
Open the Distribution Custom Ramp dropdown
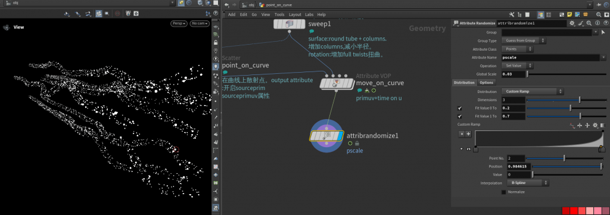click(533, 92)
